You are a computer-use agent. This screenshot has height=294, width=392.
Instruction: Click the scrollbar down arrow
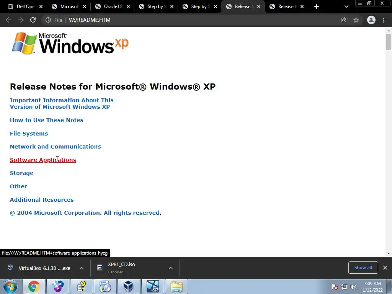tap(389, 253)
